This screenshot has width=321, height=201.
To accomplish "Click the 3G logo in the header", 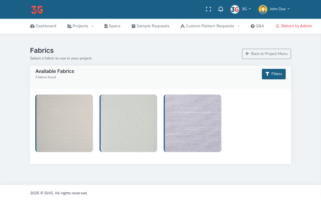I will coord(37,10).
